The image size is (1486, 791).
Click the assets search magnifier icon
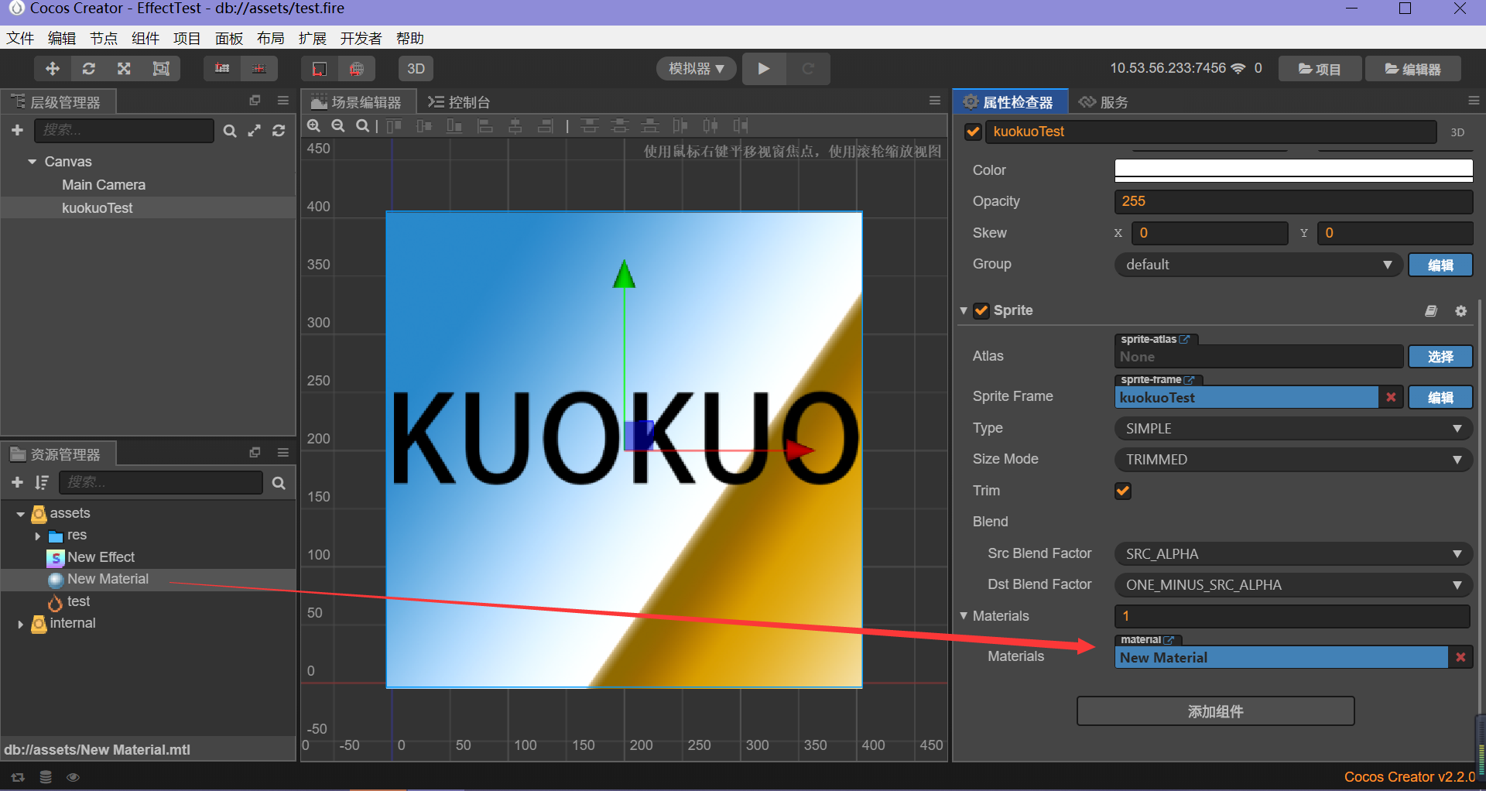click(279, 483)
